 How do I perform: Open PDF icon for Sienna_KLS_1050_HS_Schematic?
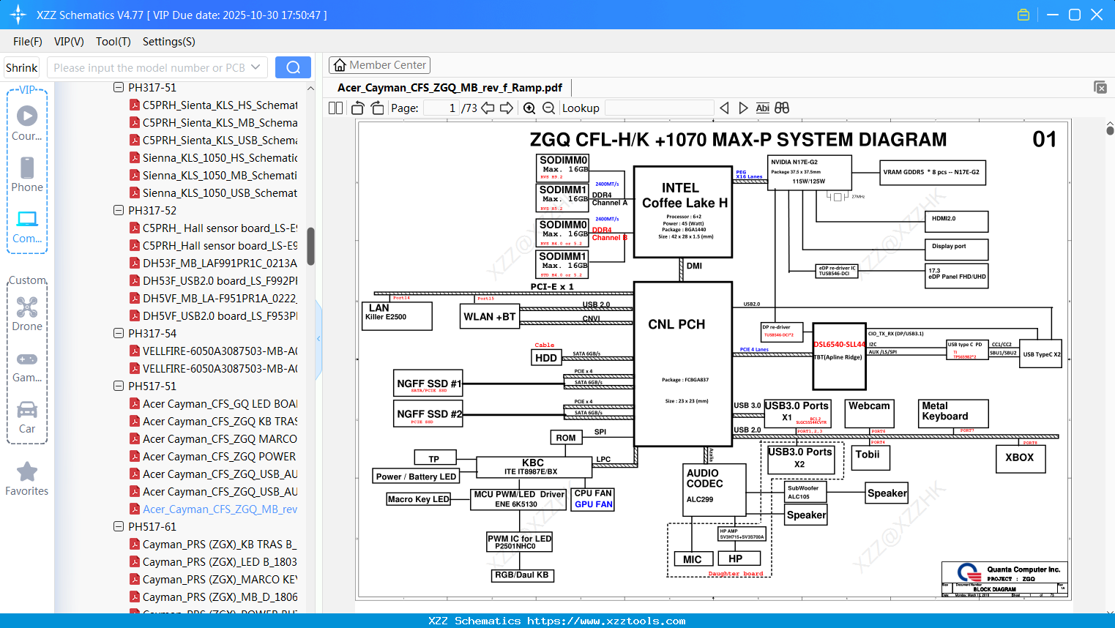135,157
